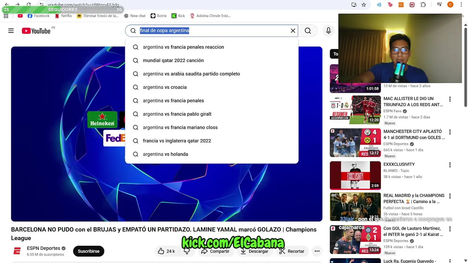
Task: Like the video with thumbs-up 24 k
Action: pyautogui.click(x=166, y=251)
